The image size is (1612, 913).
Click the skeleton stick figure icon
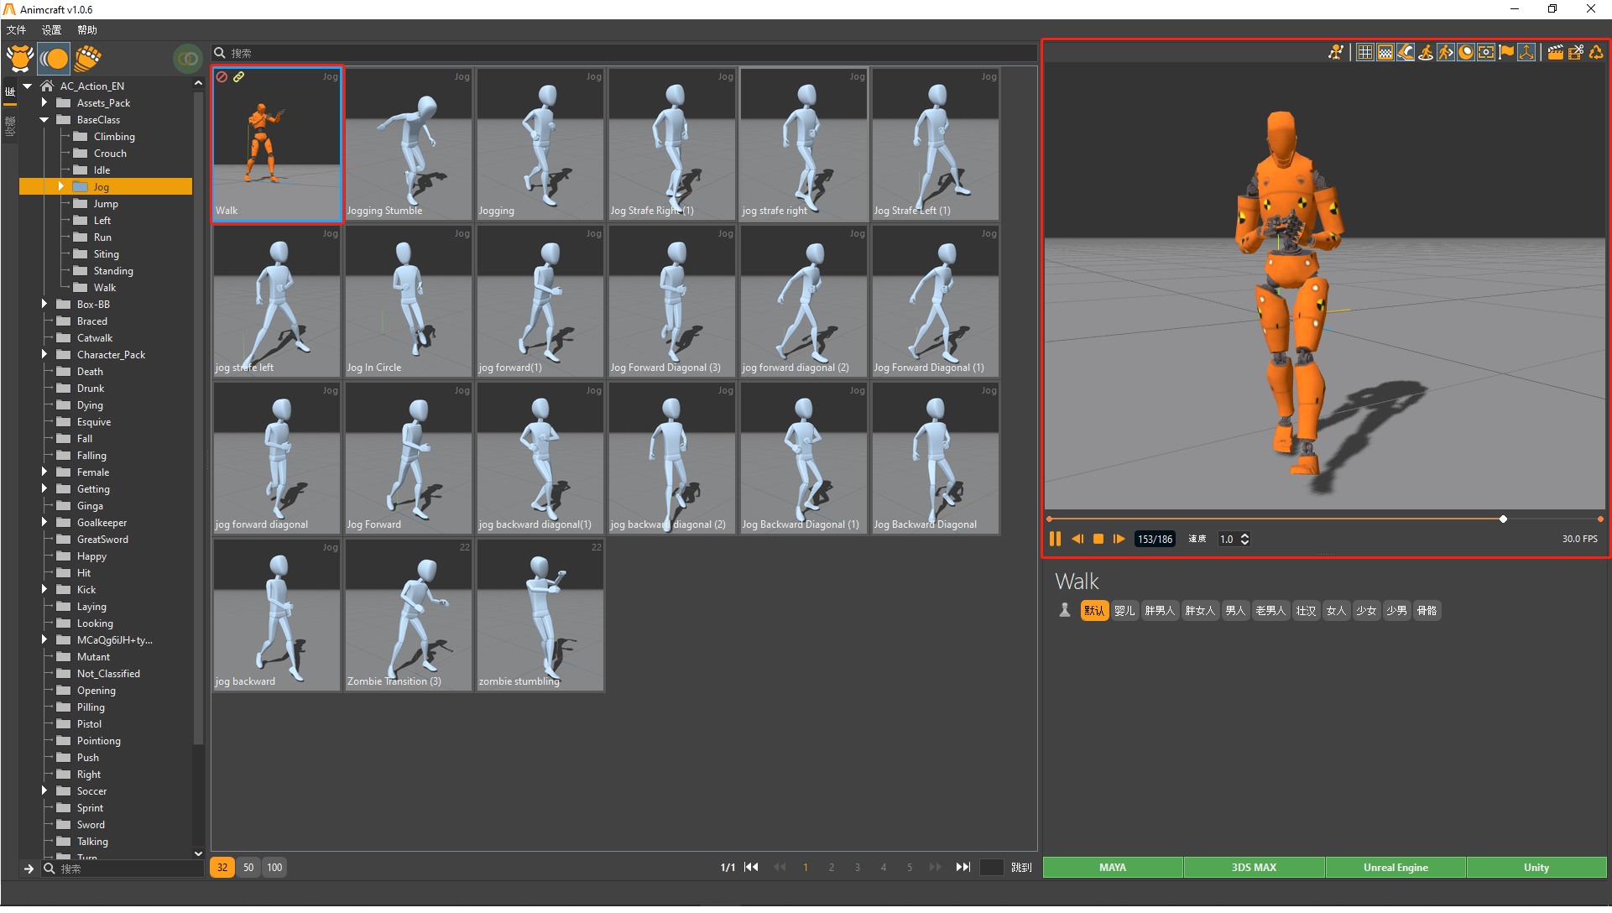1336,52
